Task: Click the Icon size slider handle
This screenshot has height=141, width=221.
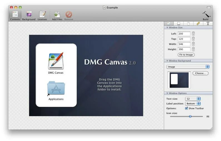Action: coord(190,116)
